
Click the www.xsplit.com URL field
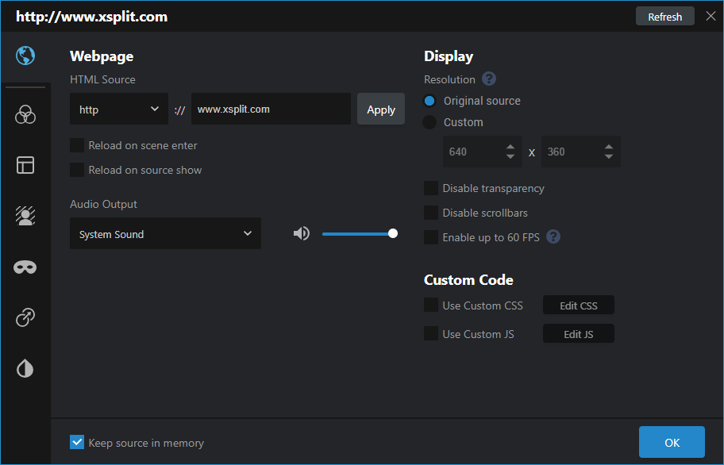pos(271,109)
